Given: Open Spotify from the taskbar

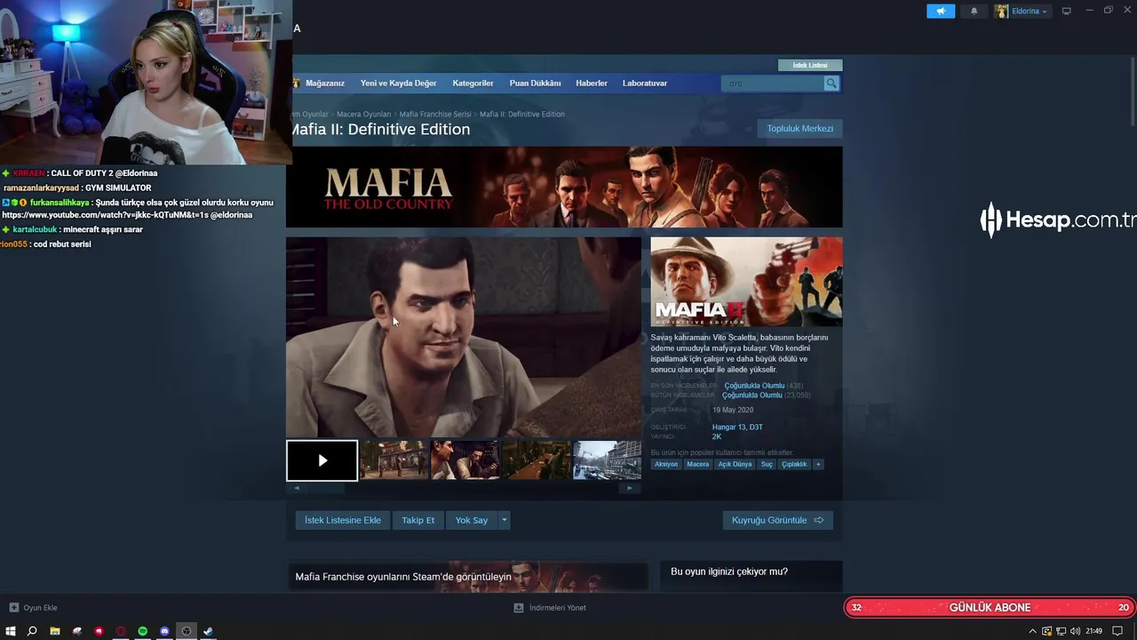Looking at the screenshot, I should pos(142,631).
